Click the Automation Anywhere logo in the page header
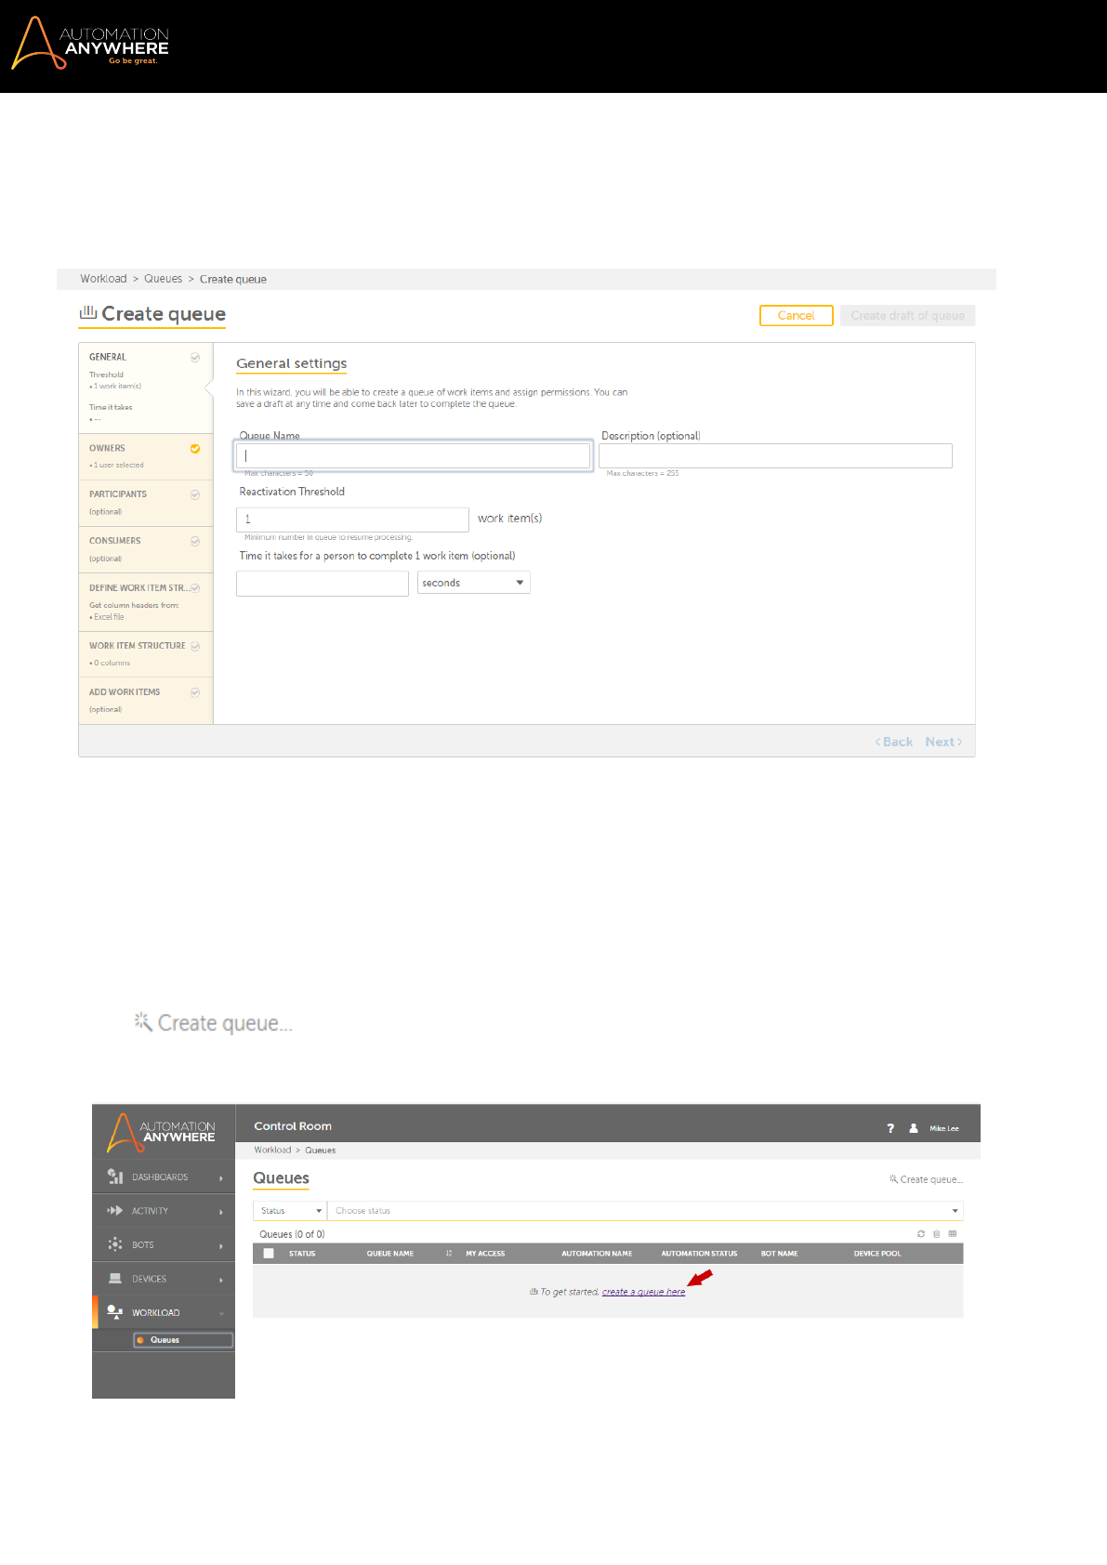 click(x=90, y=44)
